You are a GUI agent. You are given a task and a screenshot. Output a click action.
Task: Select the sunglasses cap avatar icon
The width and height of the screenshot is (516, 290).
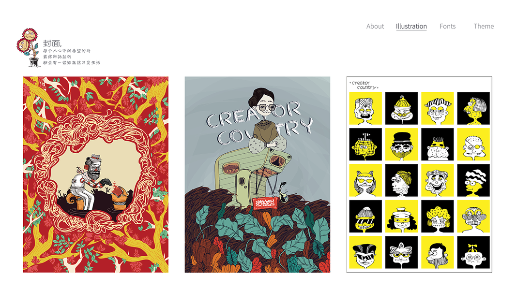coord(365,252)
